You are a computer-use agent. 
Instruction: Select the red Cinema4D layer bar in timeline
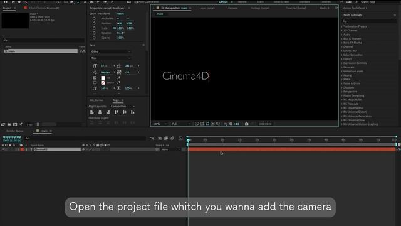point(292,149)
